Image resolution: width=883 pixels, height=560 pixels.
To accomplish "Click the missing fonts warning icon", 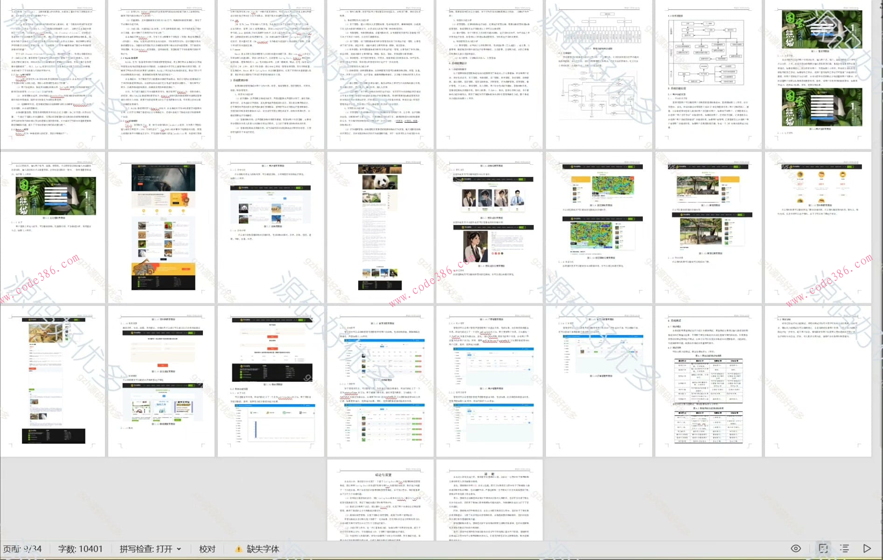I will click(x=238, y=549).
